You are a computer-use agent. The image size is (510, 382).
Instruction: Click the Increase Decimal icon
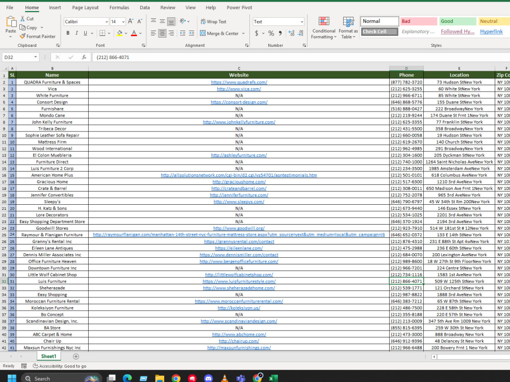[x=291, y=33]
